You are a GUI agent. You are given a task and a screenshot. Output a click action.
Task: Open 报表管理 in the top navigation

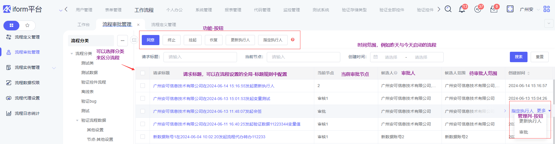[x=233, y=10]
